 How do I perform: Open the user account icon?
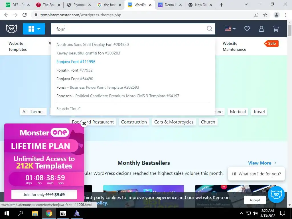tap(261, 29)
